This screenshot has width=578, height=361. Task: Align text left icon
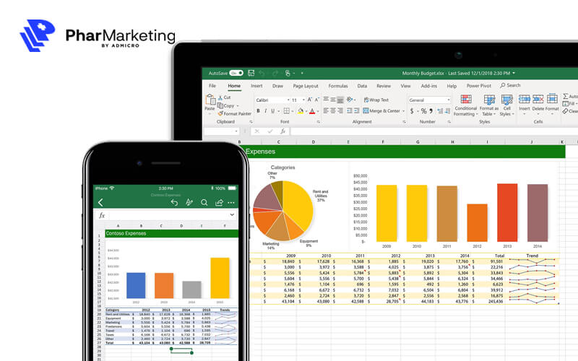(x=326, y=110)
